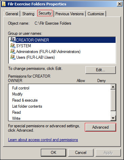The height and width of the screenshot is (160, 124).
Task: Click the Edit... permissions button
Action: pyautogui.click(x=101, y=70)
